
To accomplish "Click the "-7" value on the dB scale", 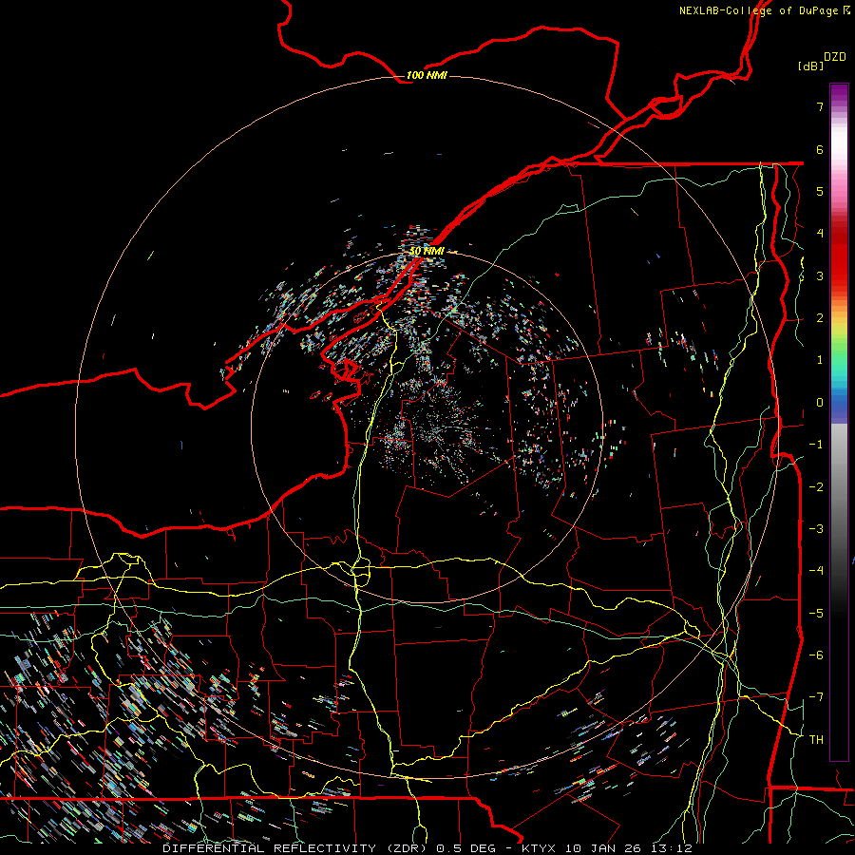I will (x=816, y=697).
